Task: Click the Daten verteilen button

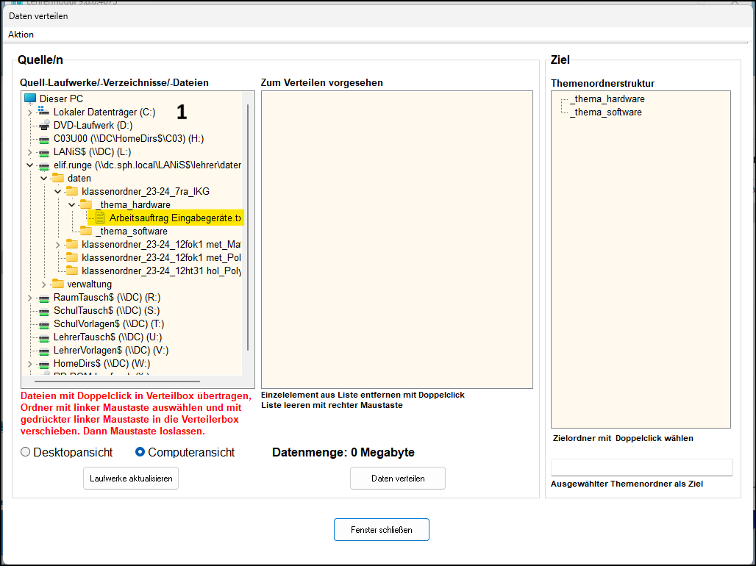Action: 398,479
